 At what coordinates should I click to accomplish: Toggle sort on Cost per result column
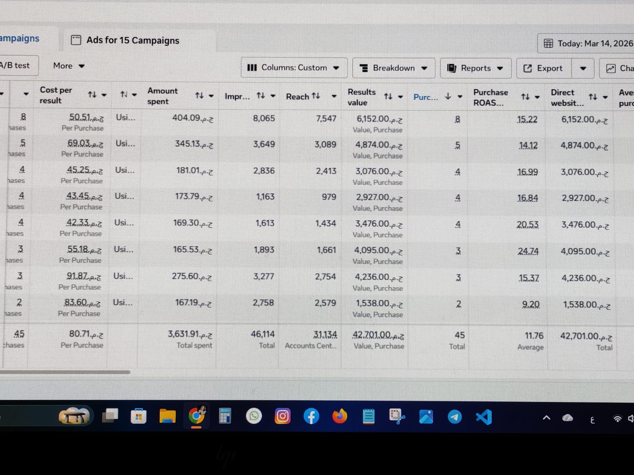pos(91,95)
